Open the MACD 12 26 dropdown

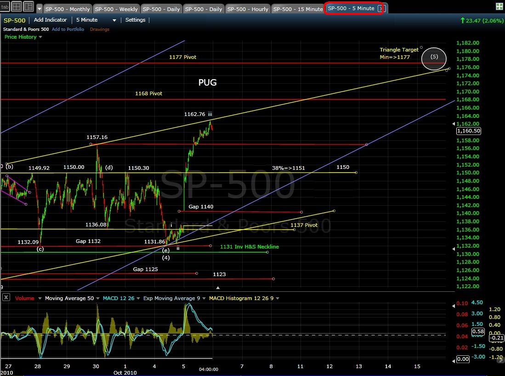point(138,298)
